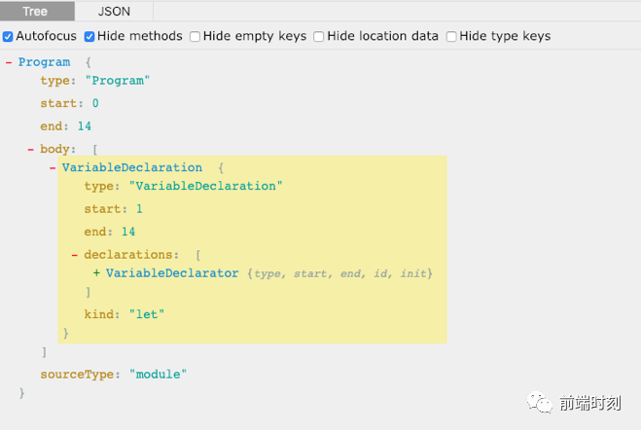Viewport: 641px width, 431px height.
Task: Open the JSON tab
Action: pos(114,12)
